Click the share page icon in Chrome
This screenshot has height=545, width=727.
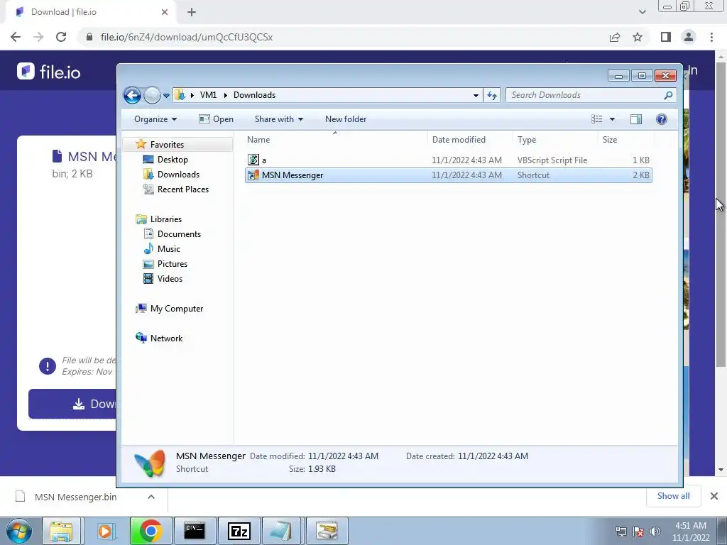pyautogui.click(x=615, y=37)
